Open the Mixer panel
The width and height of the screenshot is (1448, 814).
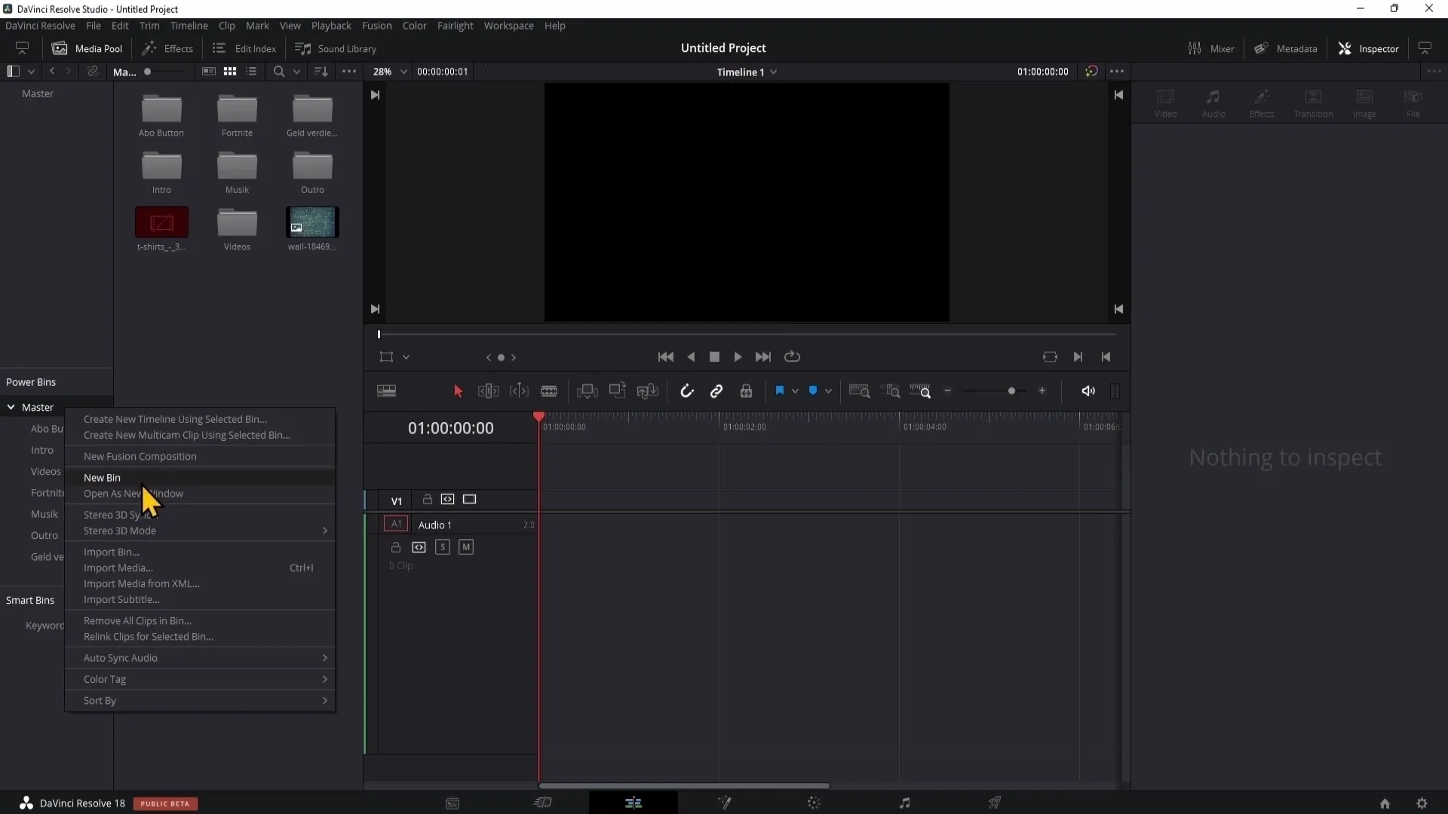(x=1211, y=49)
